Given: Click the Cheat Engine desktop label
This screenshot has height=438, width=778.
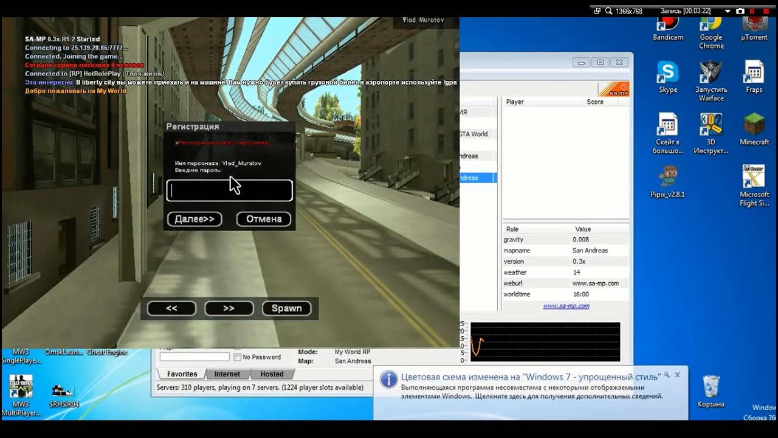Looking at the screenshot, I should [107, 352].
